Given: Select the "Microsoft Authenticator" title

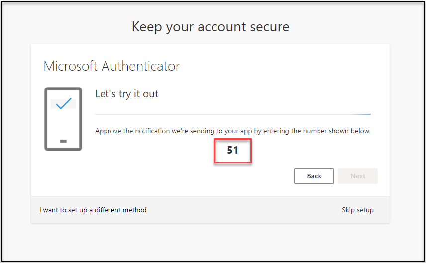Looking at the screenshot, I should click(x=111, y=66).
